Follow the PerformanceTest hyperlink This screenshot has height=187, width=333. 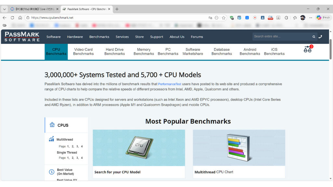coord(169,84)
